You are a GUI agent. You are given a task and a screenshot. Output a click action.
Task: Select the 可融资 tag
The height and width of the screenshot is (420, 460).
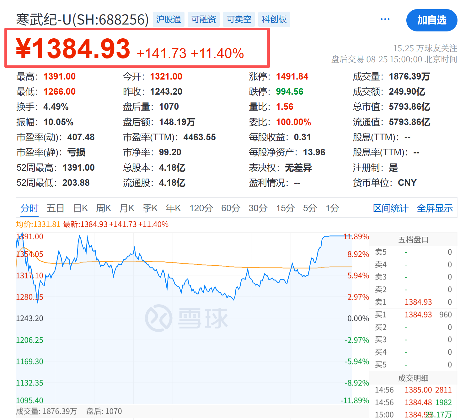click(204, 19)
